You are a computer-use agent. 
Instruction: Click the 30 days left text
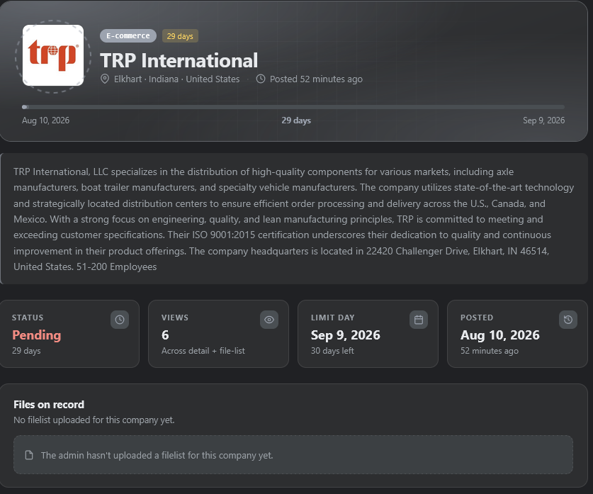tap(332, 351)
